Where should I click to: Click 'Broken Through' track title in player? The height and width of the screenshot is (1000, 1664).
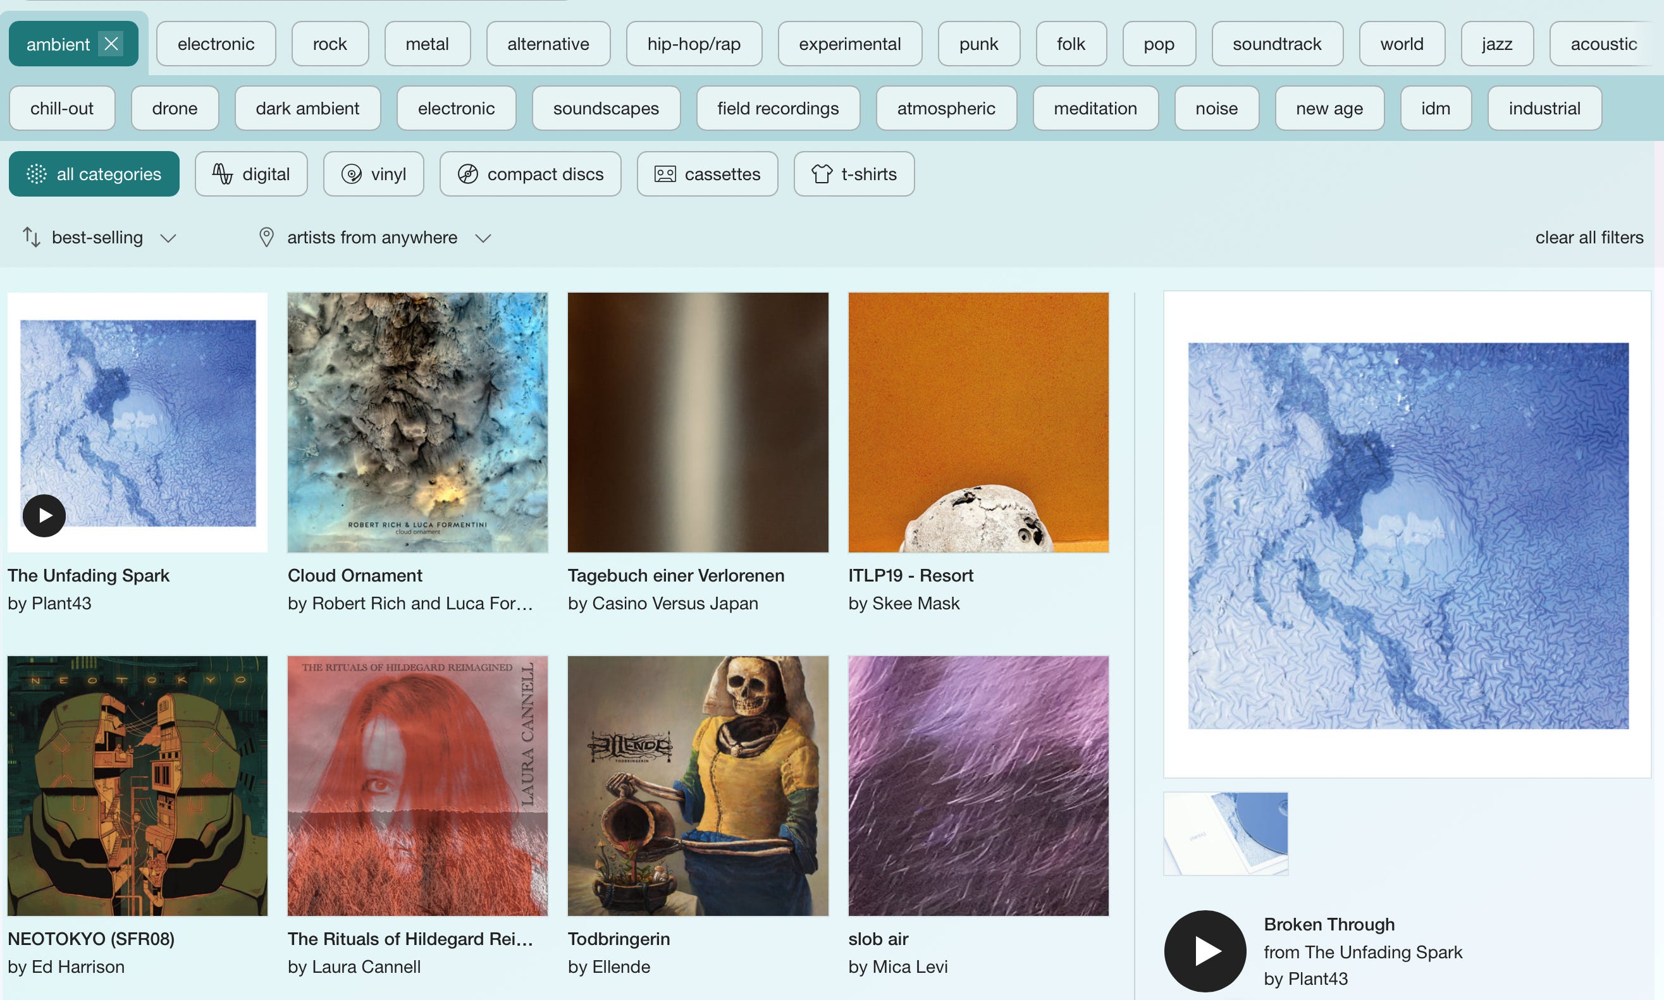pyautogui.click(x=1329, y=924)
